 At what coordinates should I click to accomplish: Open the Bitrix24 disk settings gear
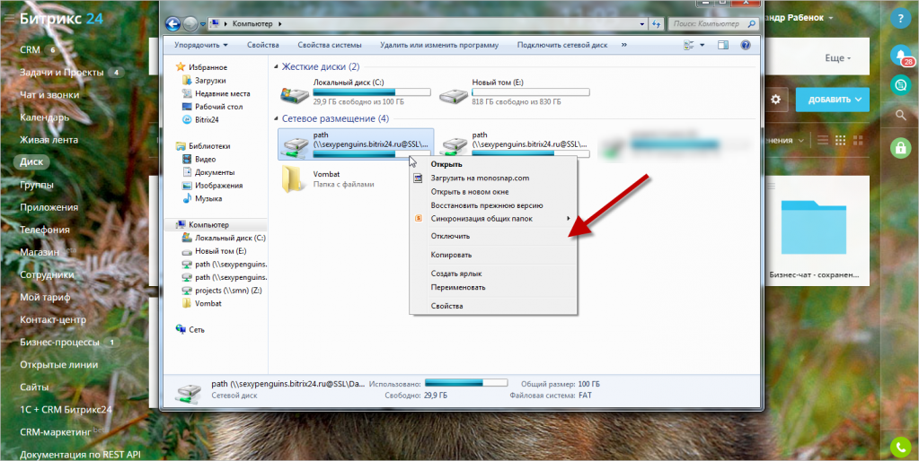(776, 100)
